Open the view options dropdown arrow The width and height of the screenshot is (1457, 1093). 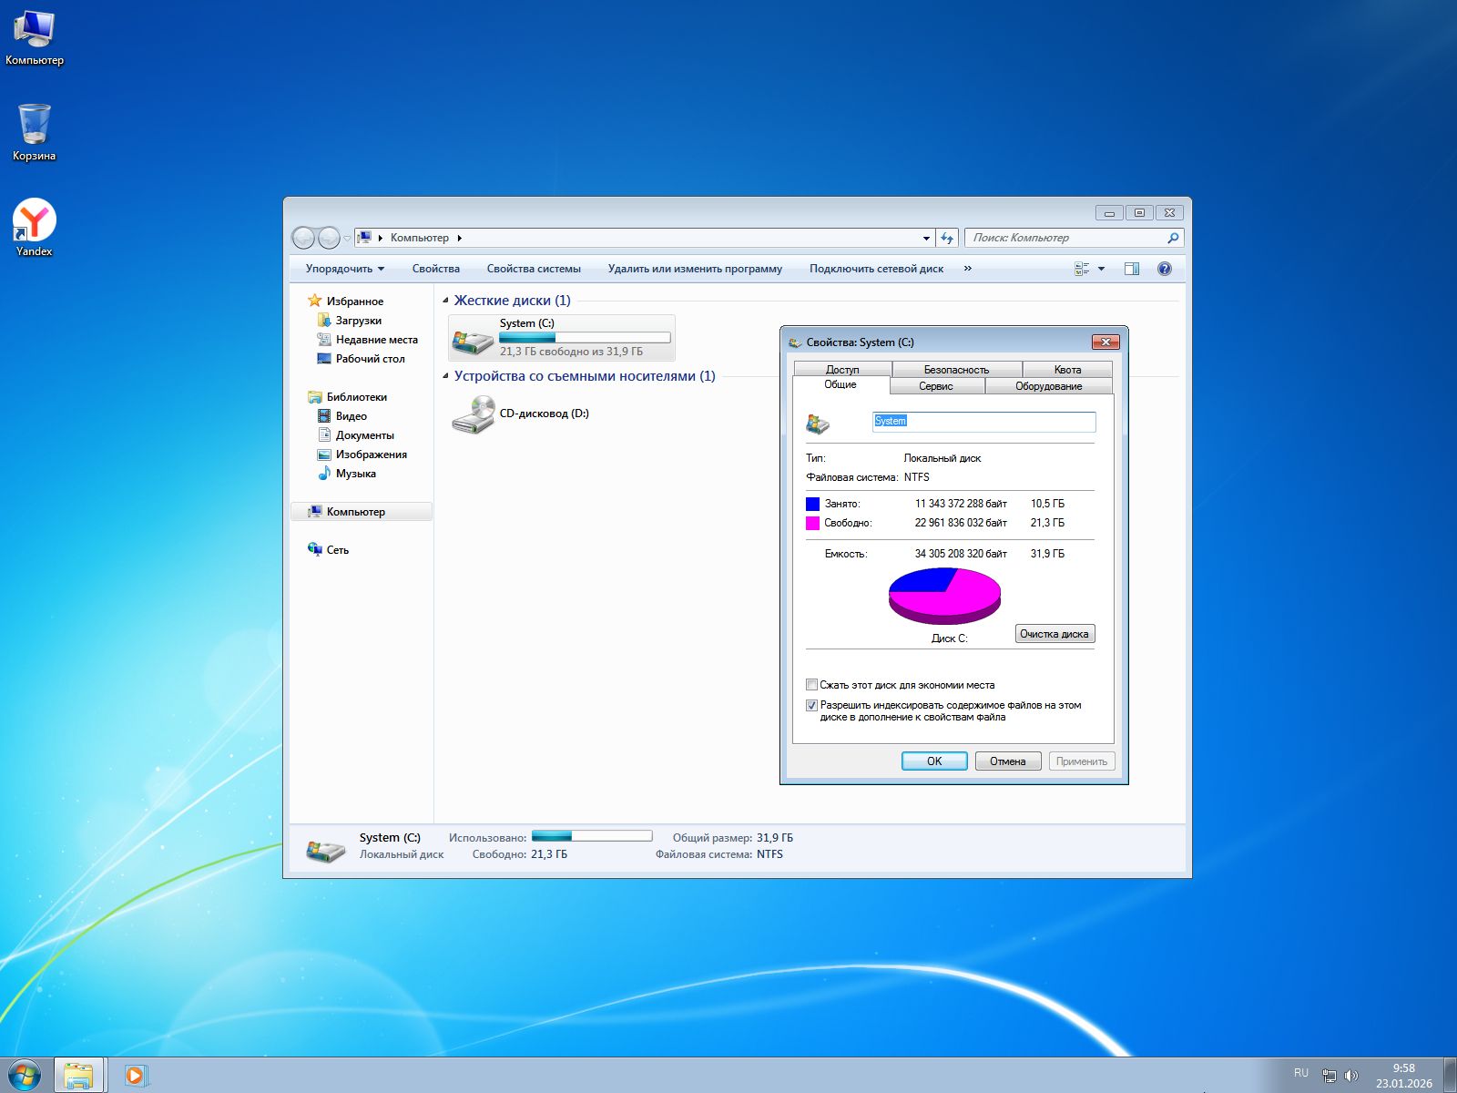1101,268
